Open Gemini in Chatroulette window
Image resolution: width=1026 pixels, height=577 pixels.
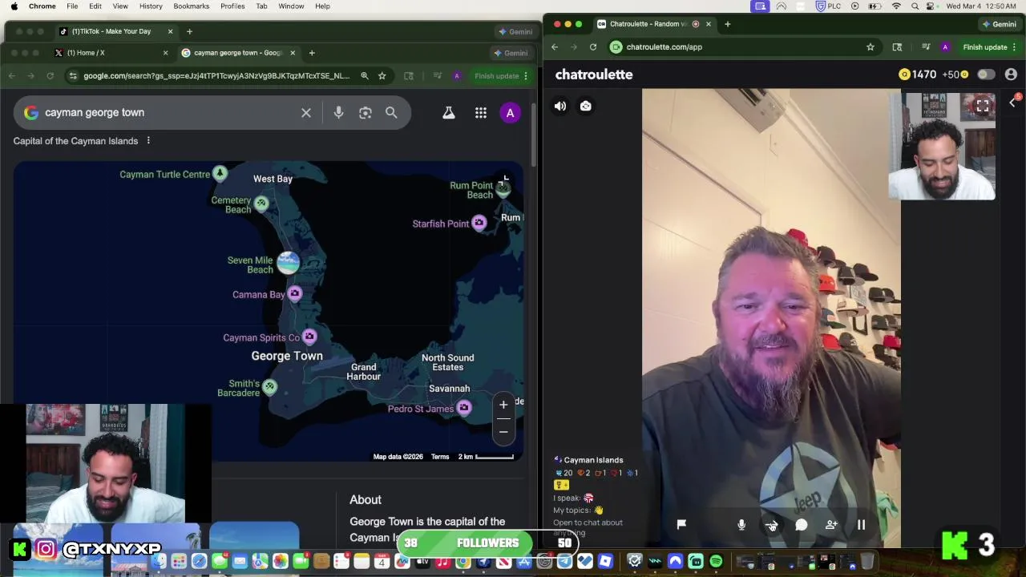tap(998, 24)
